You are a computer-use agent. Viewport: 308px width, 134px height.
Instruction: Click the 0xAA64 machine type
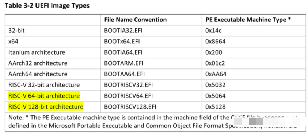click(216, 74)
